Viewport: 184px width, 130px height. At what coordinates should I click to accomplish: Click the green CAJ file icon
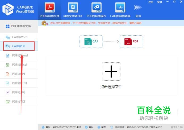[x=88, y=41]
